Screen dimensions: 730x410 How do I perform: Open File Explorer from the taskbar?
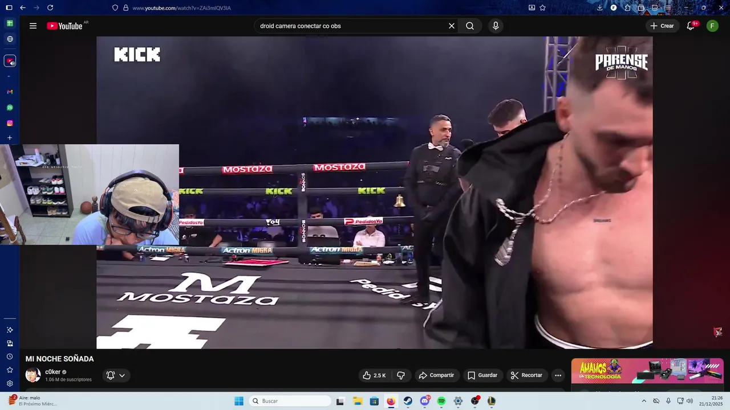click(358, 401)
